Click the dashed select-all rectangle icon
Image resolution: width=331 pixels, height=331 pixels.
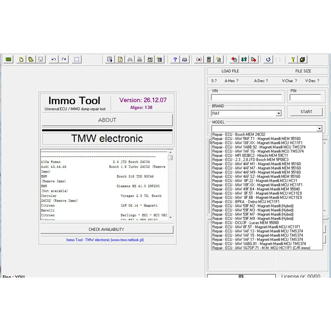76,59
